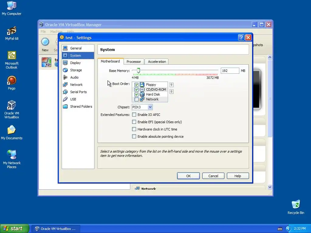Expand hidden system tray icons arrow
311x233 pixels.
[288, 229]
